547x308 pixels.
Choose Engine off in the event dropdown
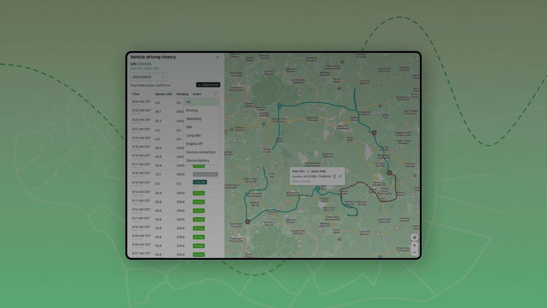tap(194, 144)
